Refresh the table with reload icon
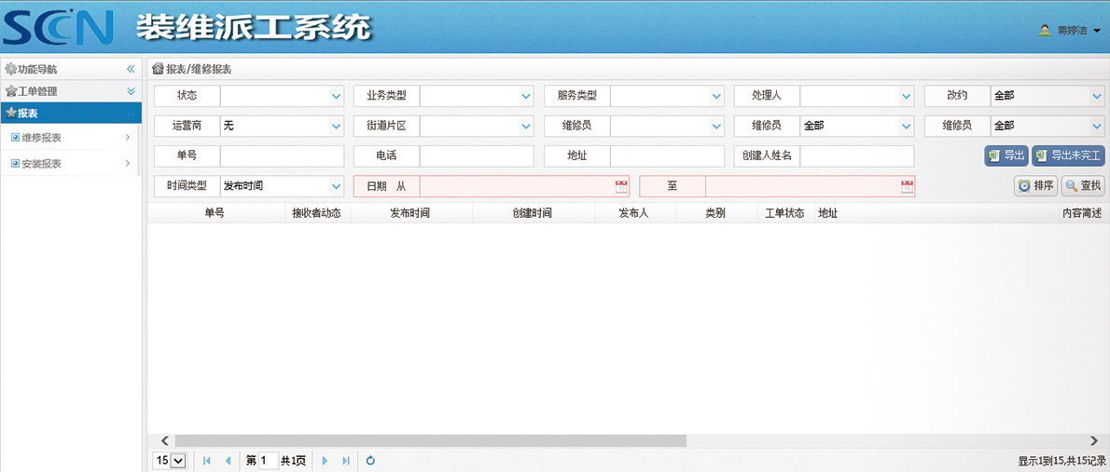 370,461
